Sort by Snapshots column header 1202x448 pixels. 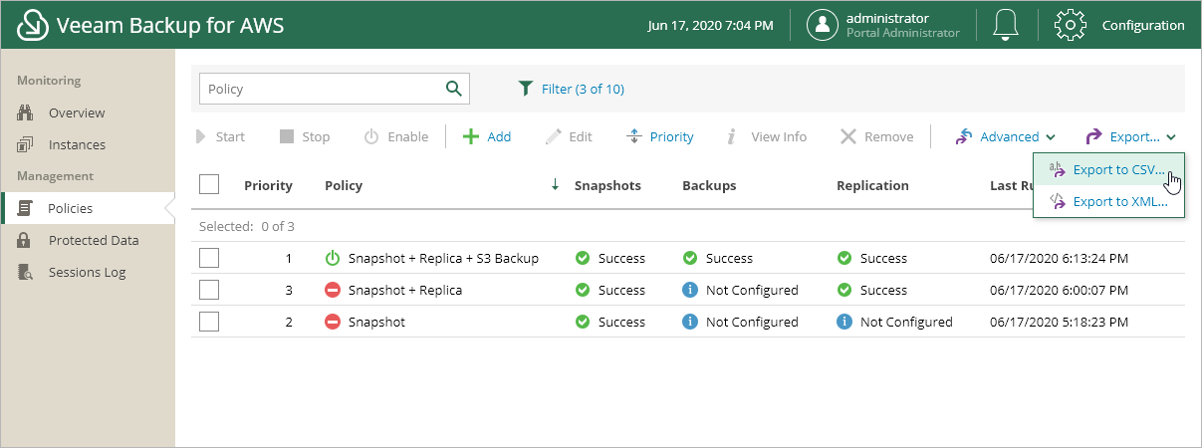[607, 185]
